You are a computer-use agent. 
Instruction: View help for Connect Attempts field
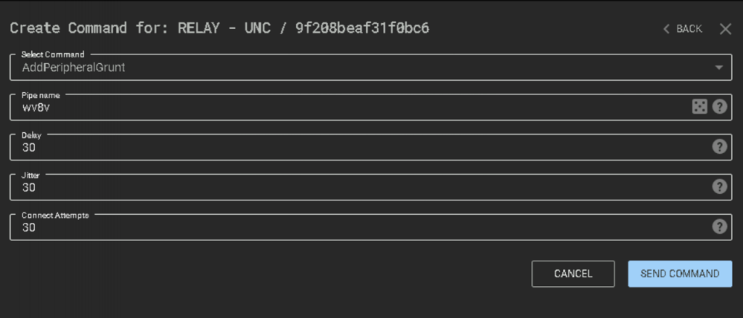click(719, 227)
